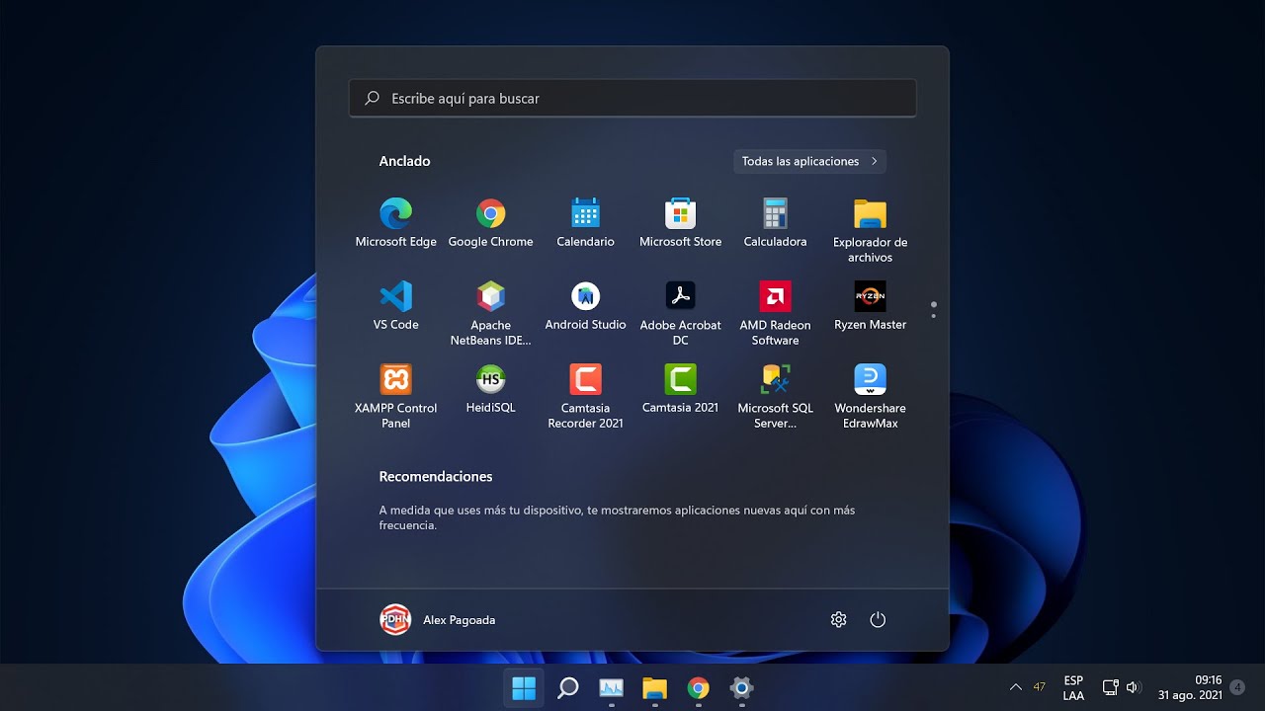This screenshot has height=711, width=1265.
Task: Launch Camtasia Recorder 2021
Action: (585, 397)
